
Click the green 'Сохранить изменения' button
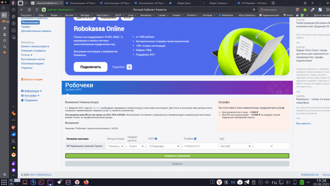(x=177, y=156)
